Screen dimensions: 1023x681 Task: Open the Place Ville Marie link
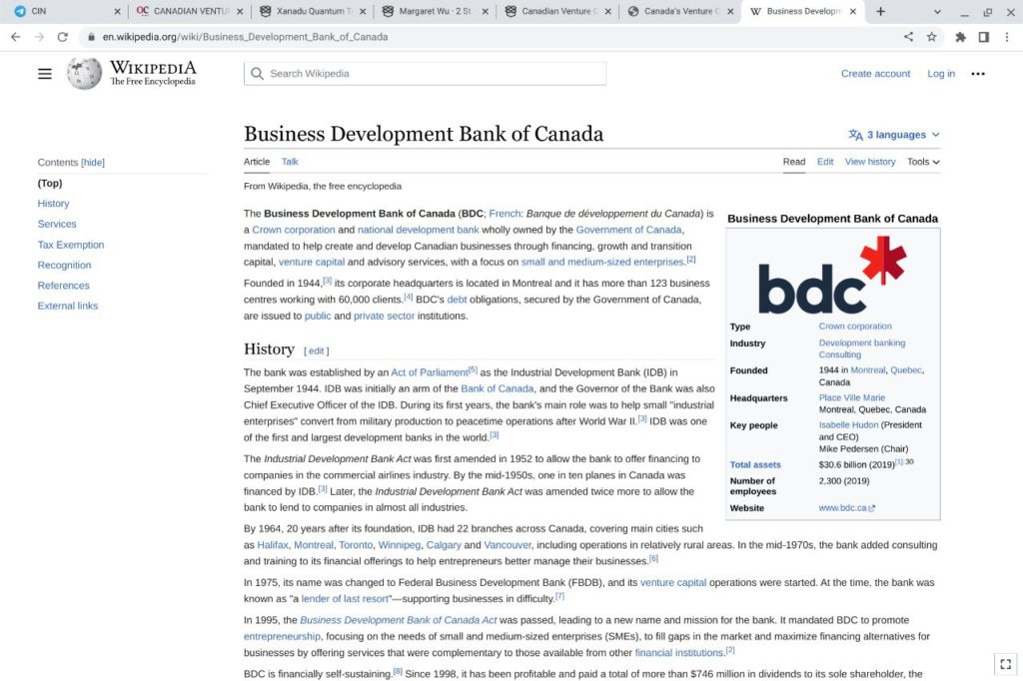(x=851, y=397)
